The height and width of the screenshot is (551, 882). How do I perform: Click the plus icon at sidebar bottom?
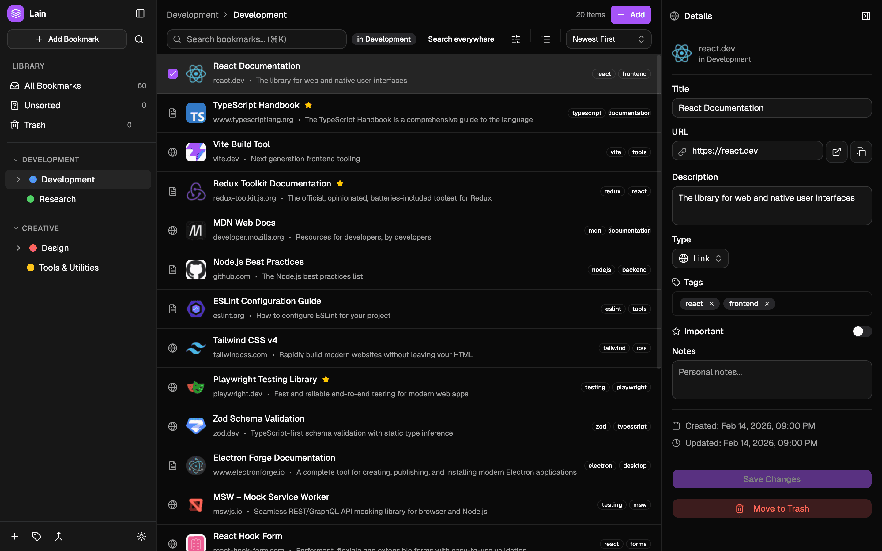15,536
